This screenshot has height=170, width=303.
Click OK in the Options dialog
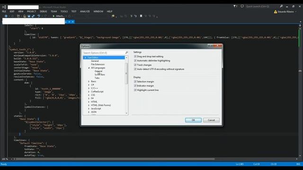193,120
